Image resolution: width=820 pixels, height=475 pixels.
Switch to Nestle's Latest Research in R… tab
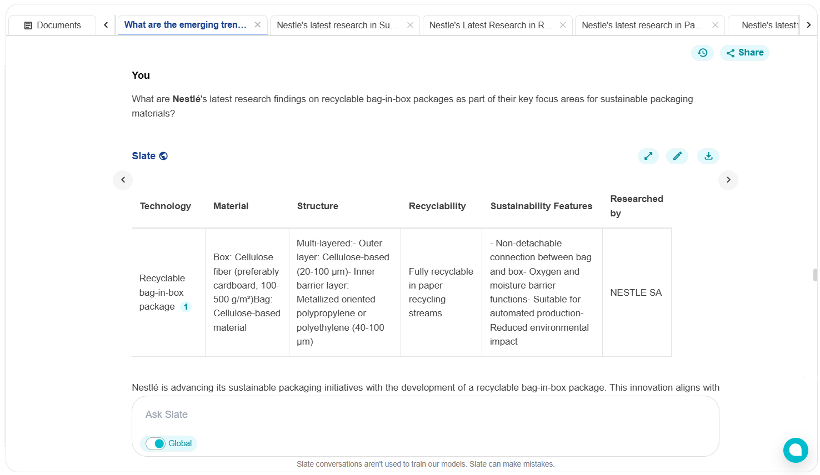click(491, 26)
